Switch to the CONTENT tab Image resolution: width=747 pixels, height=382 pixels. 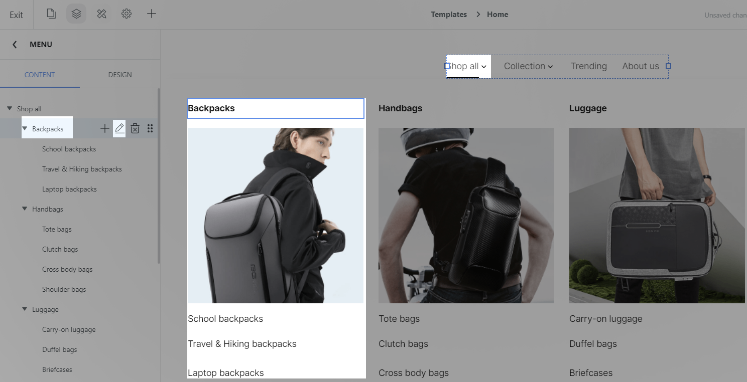[x=40, y=75]
